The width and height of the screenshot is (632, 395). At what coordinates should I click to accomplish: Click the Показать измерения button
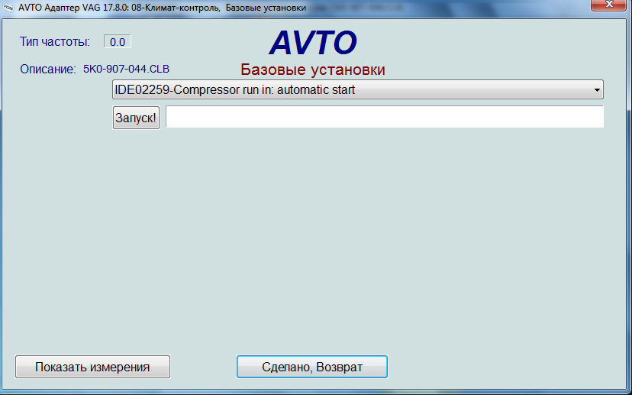tap(92, 367)
